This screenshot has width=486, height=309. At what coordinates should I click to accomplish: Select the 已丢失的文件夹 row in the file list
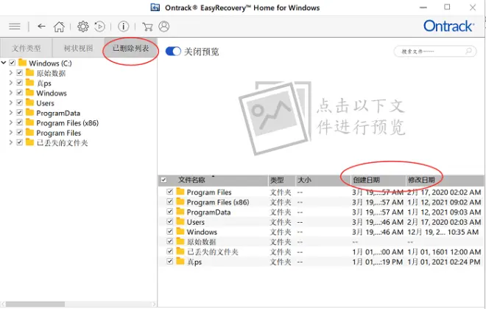pyautogui.click(x=321, y=251)
